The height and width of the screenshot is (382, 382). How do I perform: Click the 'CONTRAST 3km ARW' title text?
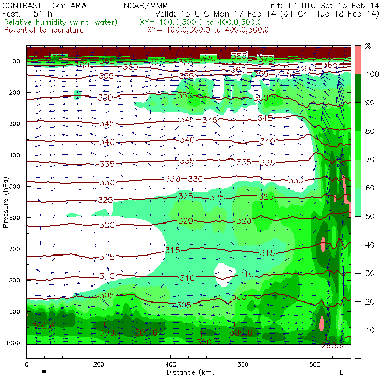point(44,5)
